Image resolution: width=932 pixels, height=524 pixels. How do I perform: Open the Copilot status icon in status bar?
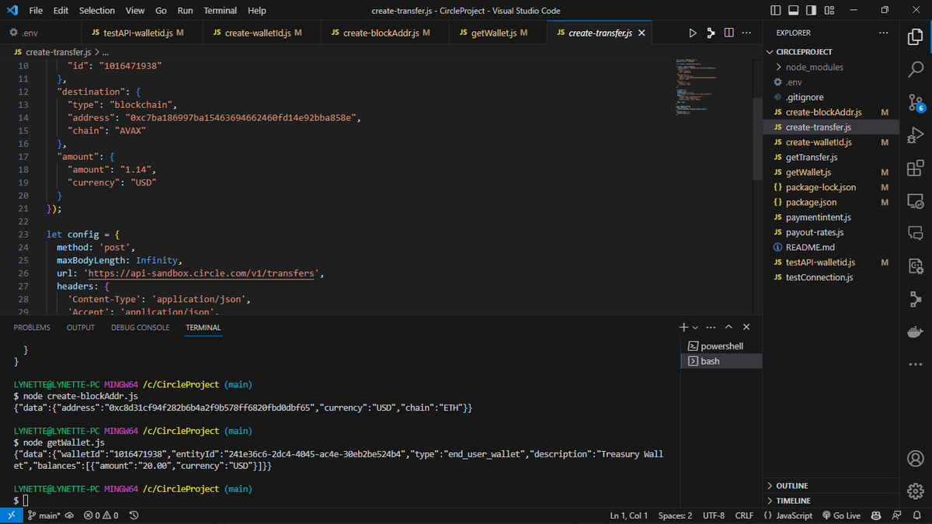point(876,515)
